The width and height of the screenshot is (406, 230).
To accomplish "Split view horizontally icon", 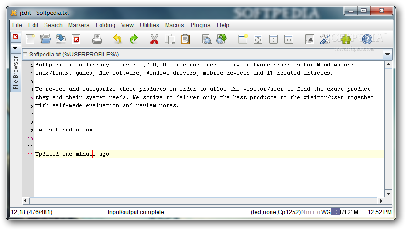I will point(273,39).
